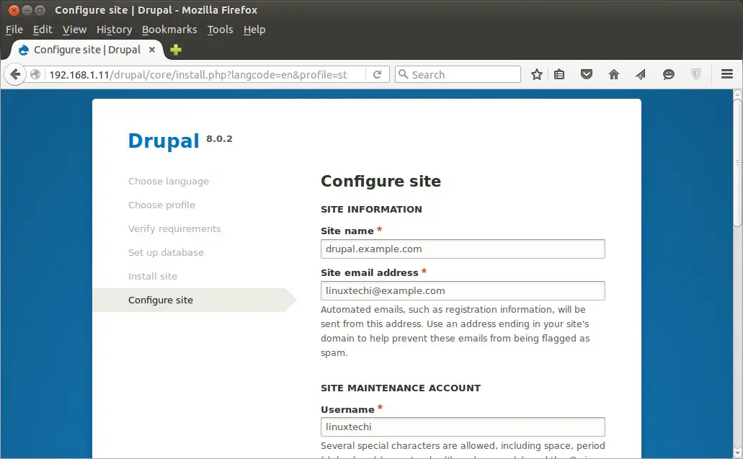Open the Help menu
Viewport: 743px width, 459px height.
click(254, 30)
